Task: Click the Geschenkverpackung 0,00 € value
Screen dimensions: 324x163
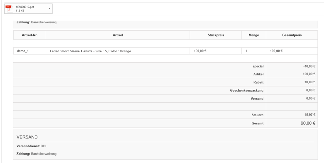Action: (311, 90)
